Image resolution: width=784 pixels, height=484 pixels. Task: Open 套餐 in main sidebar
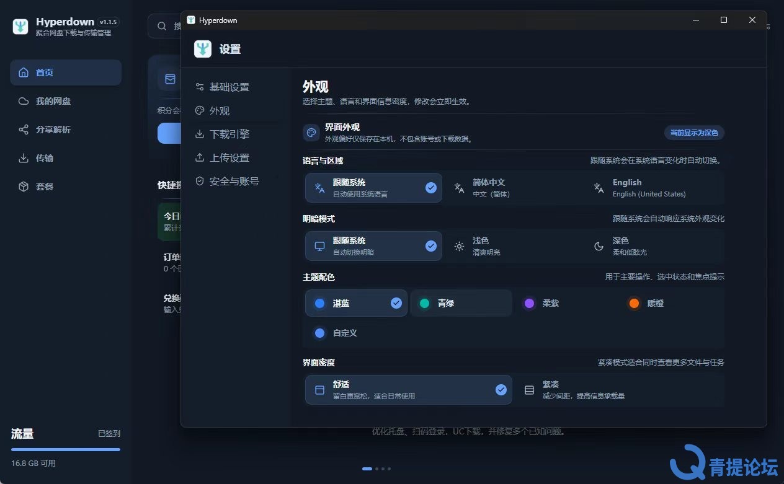pos(66,187)
